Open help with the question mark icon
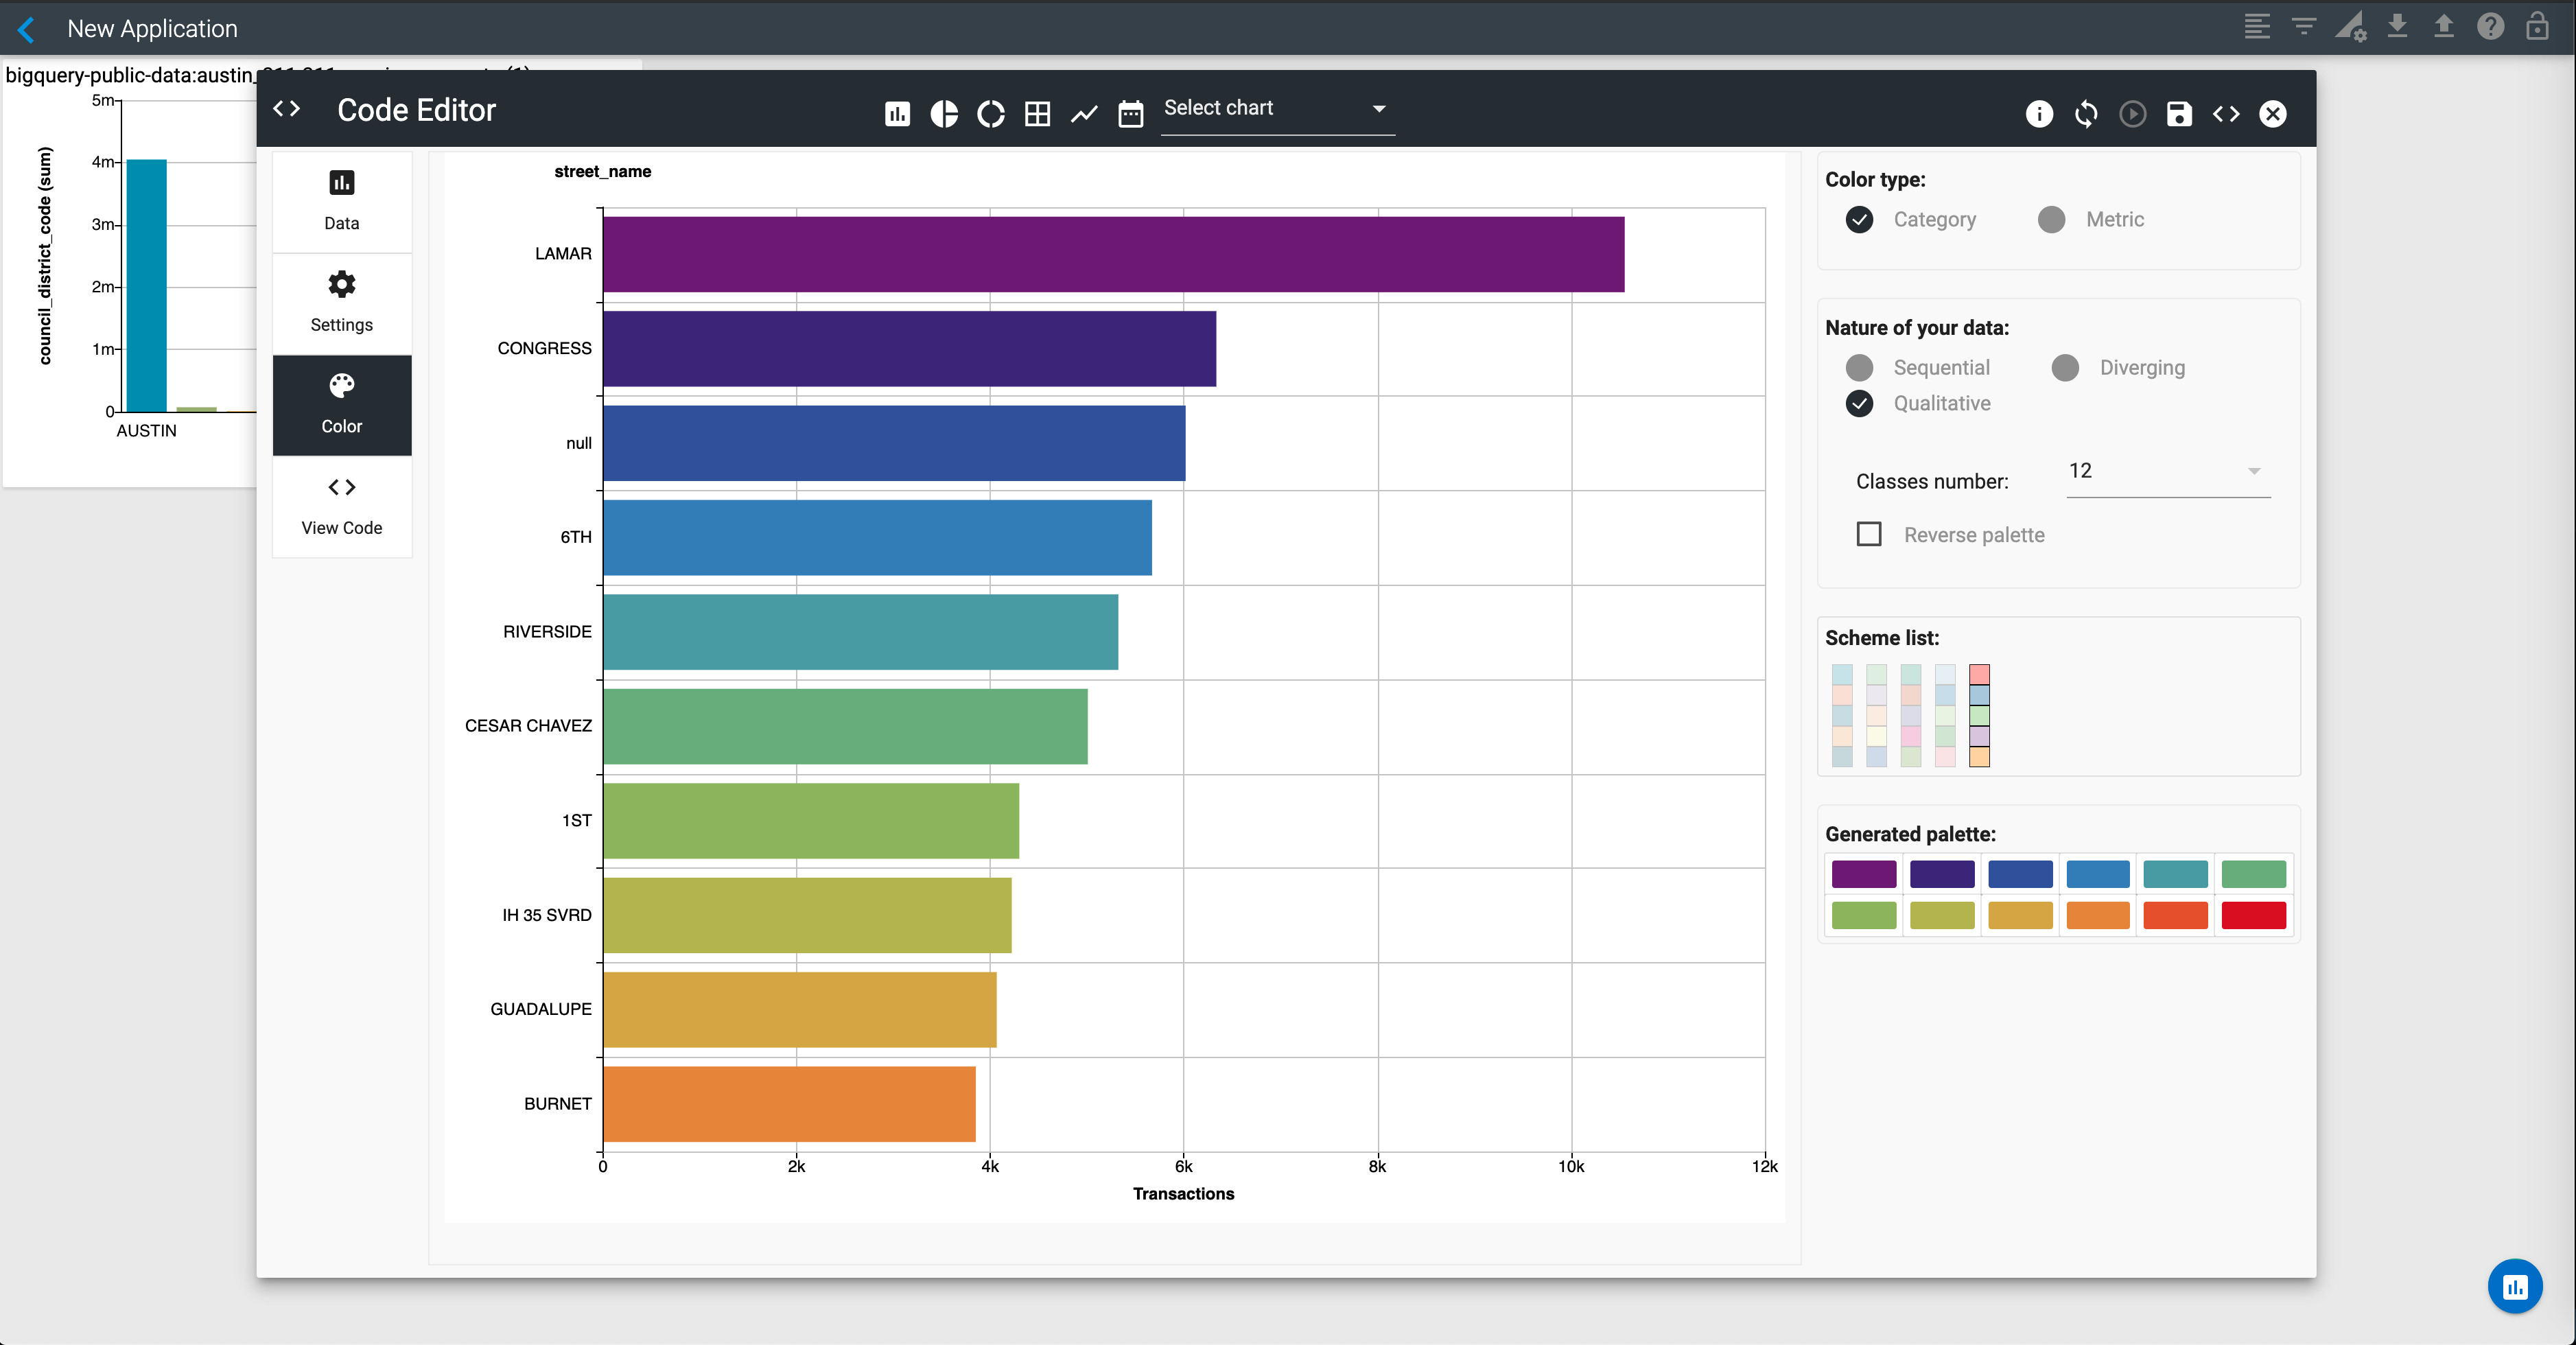Image resolution: width=2576 pixels, height=1345 pixels. 2490,27
